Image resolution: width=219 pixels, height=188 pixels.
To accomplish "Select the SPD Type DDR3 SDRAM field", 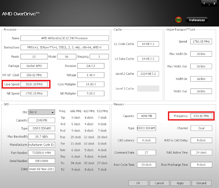I will coord(41,128).
